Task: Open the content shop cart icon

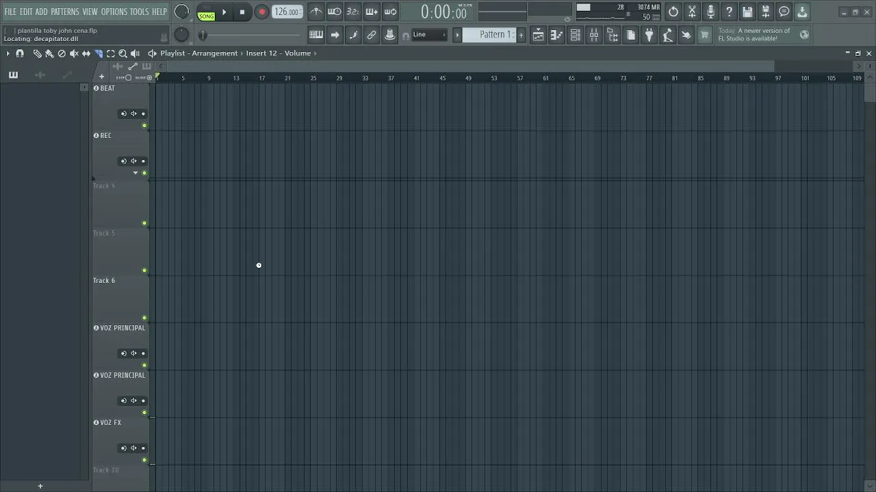Action: [x=704, y=35]
